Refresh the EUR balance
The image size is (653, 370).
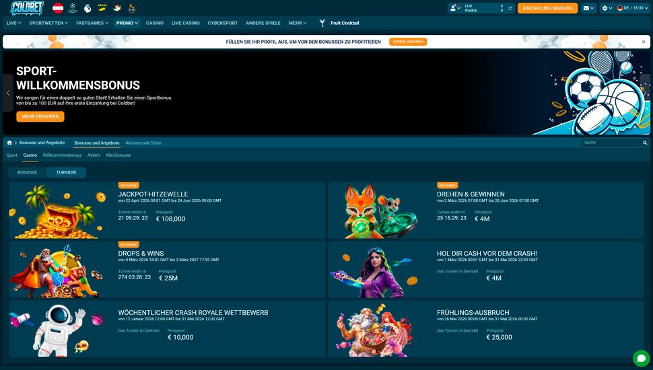(510, 8)
